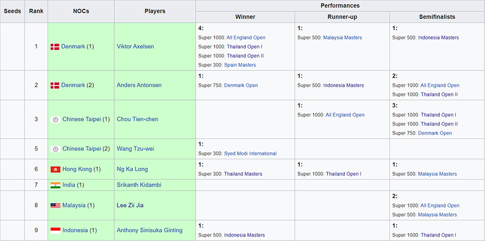
Task: Click the Hong Kong flag icon
Action: click(56, 169)
